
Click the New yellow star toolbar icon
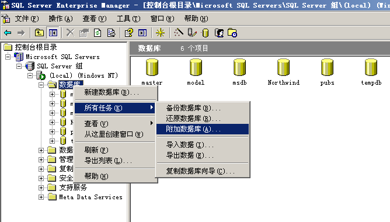coord(160,33)
